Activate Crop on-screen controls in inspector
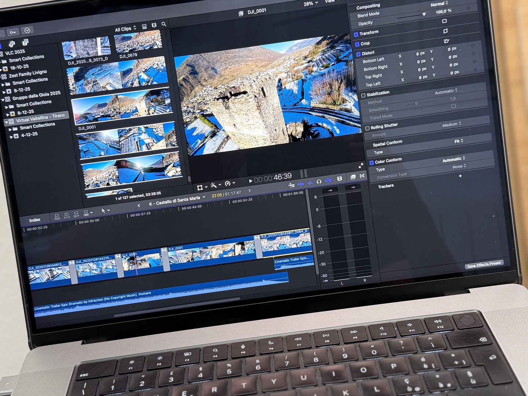The width and height of the screenshot is (528, 396). pos(445,31)
